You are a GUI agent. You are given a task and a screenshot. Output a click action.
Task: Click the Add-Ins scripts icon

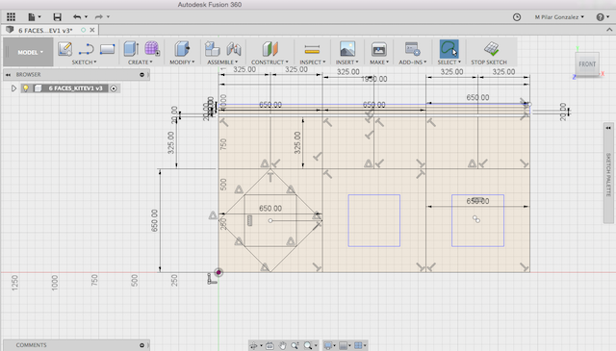point(413,49)
